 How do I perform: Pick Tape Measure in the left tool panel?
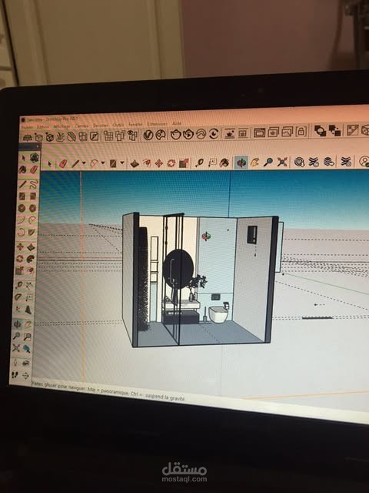18,285
